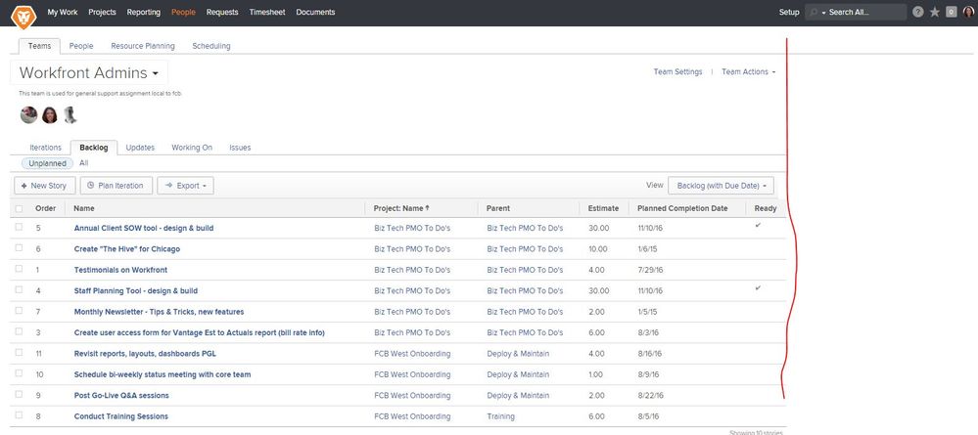Open the search scope dropdown arrow

(x=823, y=13)
